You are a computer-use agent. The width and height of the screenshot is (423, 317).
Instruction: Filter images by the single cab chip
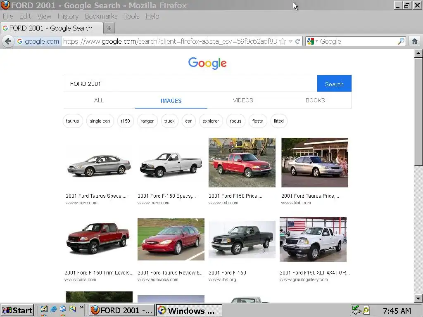[100, 121]
